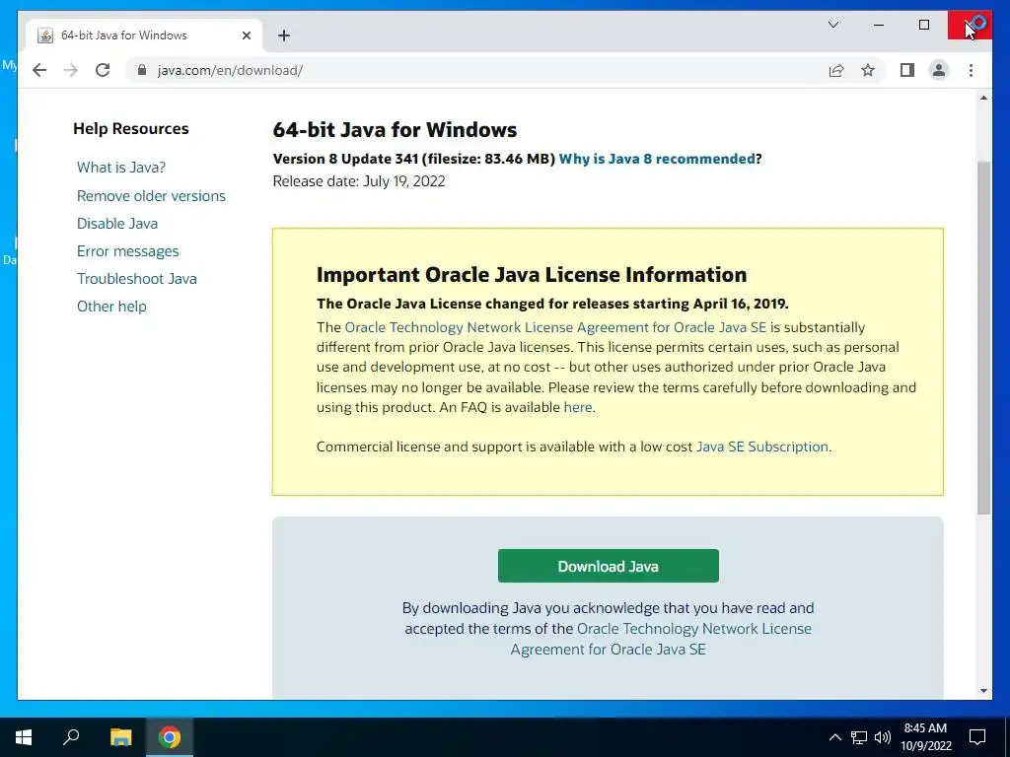
Task: Click 'Release date: July 19, 2022' text
Action: 359,181
